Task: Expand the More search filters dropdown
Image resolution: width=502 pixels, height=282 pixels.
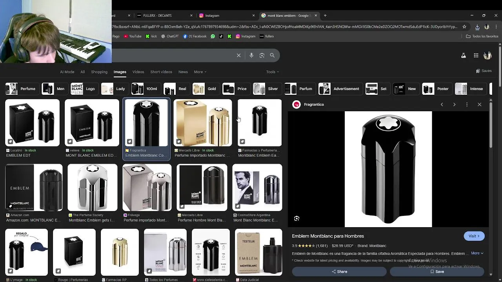Action: [x=200, y=72]
